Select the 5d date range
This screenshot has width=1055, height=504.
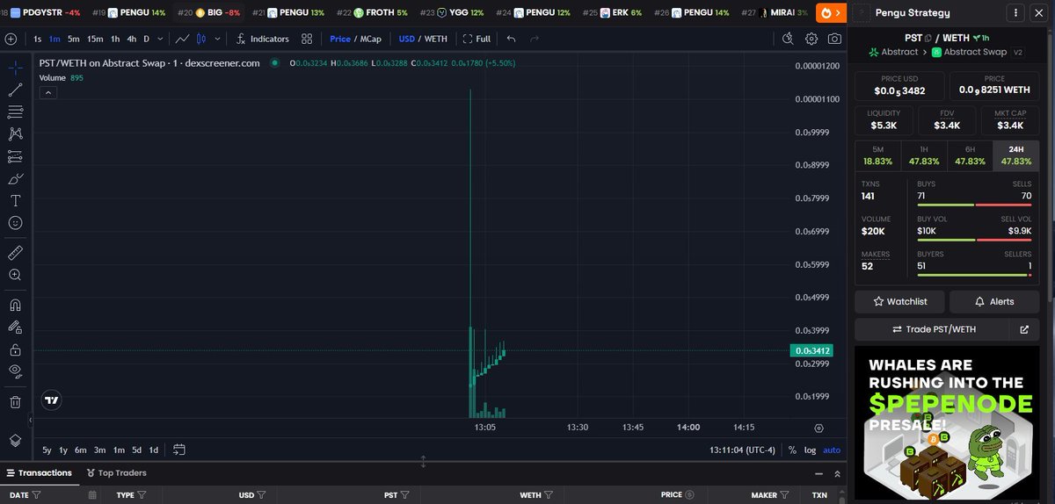[x=136, y=450]
